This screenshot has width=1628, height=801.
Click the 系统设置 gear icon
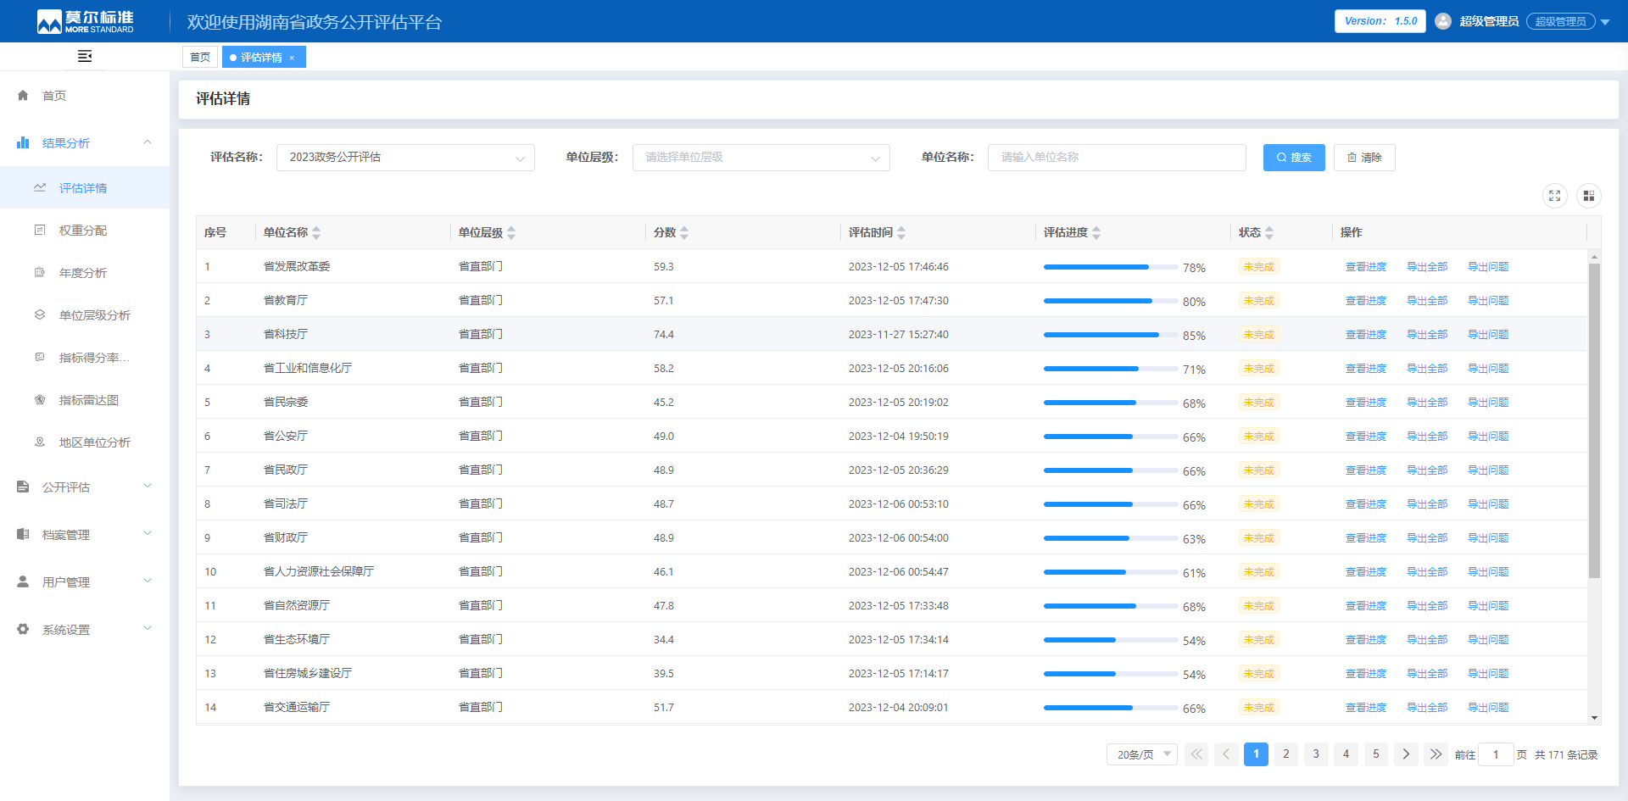tap(23, 630)
